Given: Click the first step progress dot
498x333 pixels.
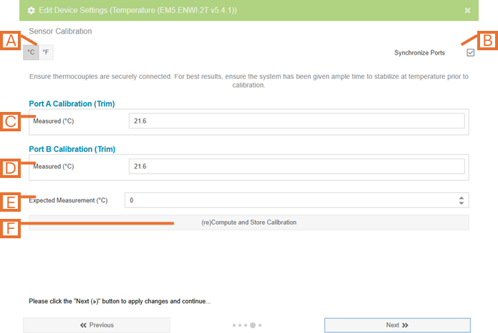Looking at the screenshot, I should [x=234, y=325].
